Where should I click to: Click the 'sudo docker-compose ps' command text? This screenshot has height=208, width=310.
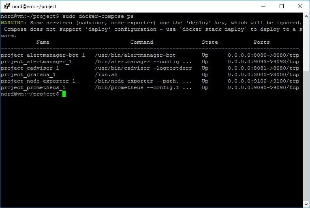tap(98, 16)
